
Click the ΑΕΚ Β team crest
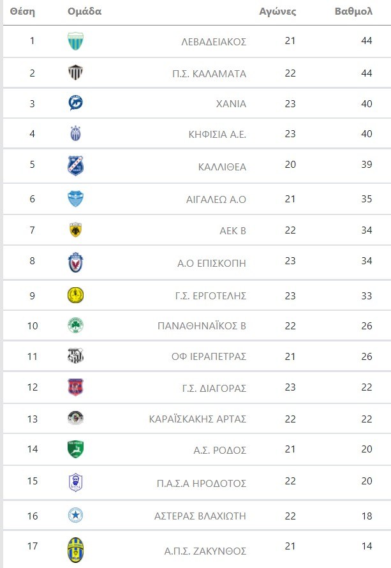click(x=76, y=230)
